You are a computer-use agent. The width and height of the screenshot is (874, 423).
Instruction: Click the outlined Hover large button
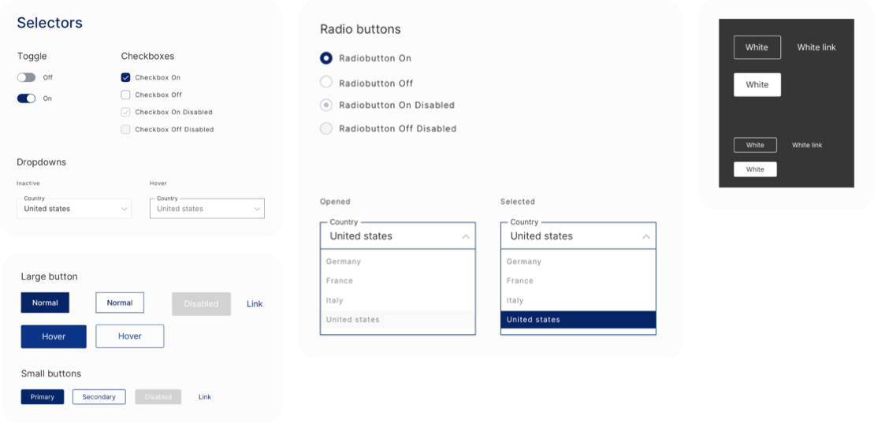130,336
